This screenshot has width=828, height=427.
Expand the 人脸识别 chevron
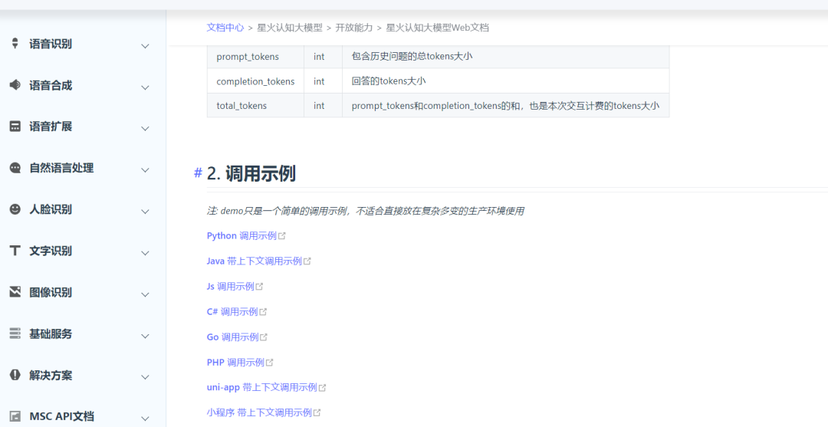[145, 211]
